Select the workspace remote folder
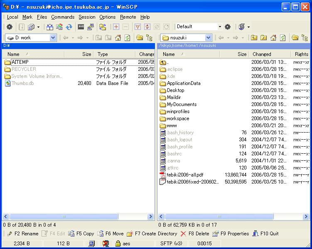Screen dimensions: 312x249 tap(174, 118)
